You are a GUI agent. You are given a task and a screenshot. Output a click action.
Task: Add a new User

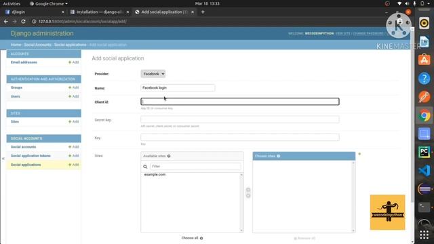coord(74,96)
